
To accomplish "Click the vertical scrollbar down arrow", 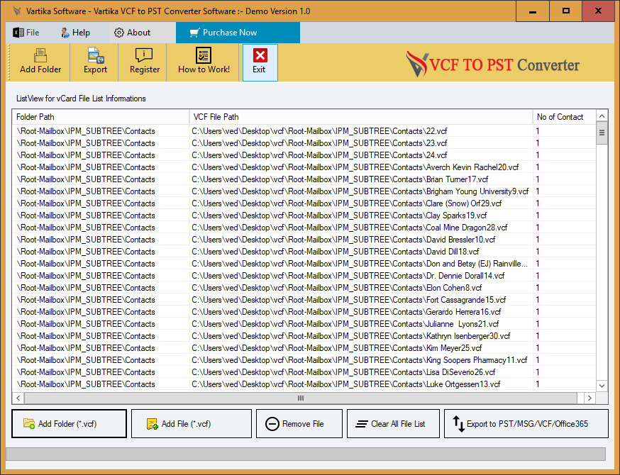I will [x=602, y=386].
